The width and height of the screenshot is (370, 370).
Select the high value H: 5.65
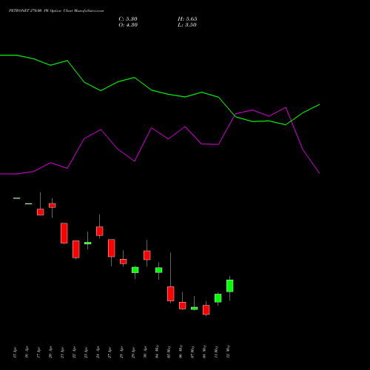(187, 19)
